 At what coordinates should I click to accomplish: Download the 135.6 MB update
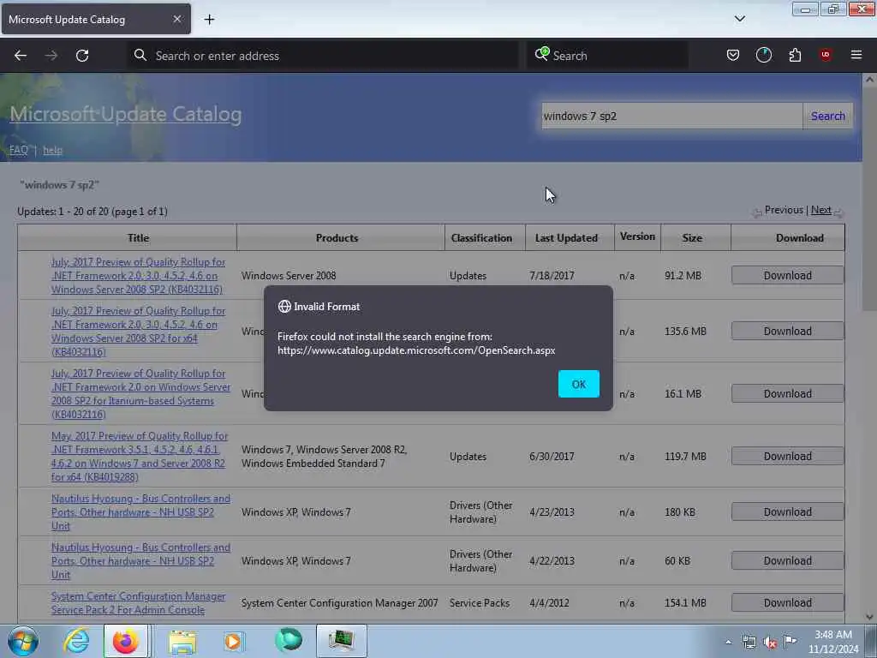point(788,332)
